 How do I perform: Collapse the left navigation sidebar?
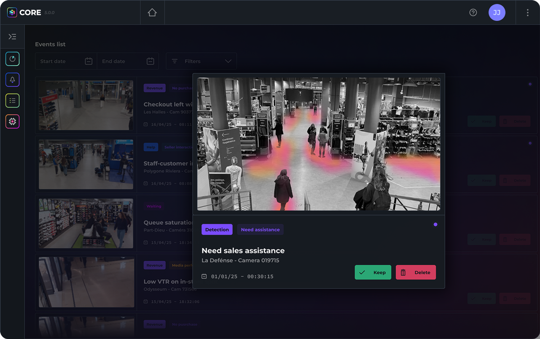pos(12,36)
